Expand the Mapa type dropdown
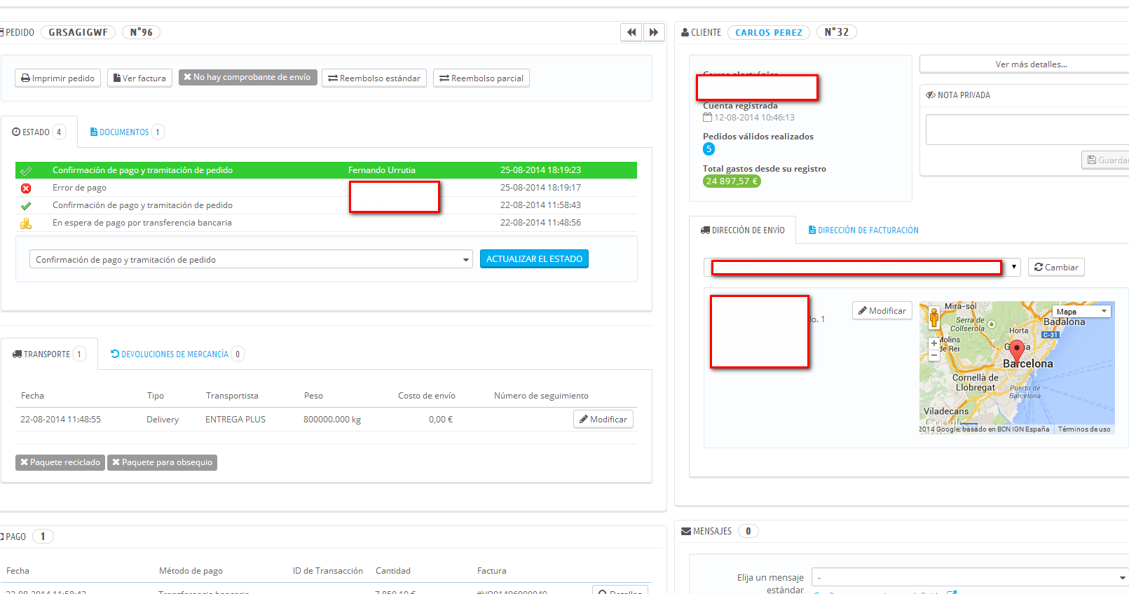Screen dimensions: 1129x594 click(1081, 312)
